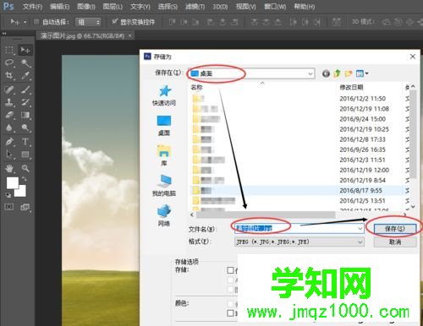Open the 滤镜(T) menu
The height and width of the screenshot is (326, 423).
click(195, 7)
